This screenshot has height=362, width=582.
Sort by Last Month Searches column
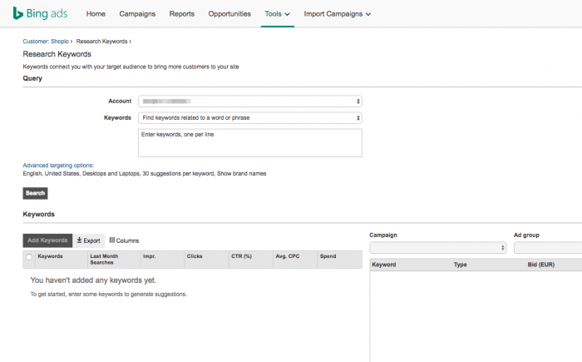tap(106, 260)
